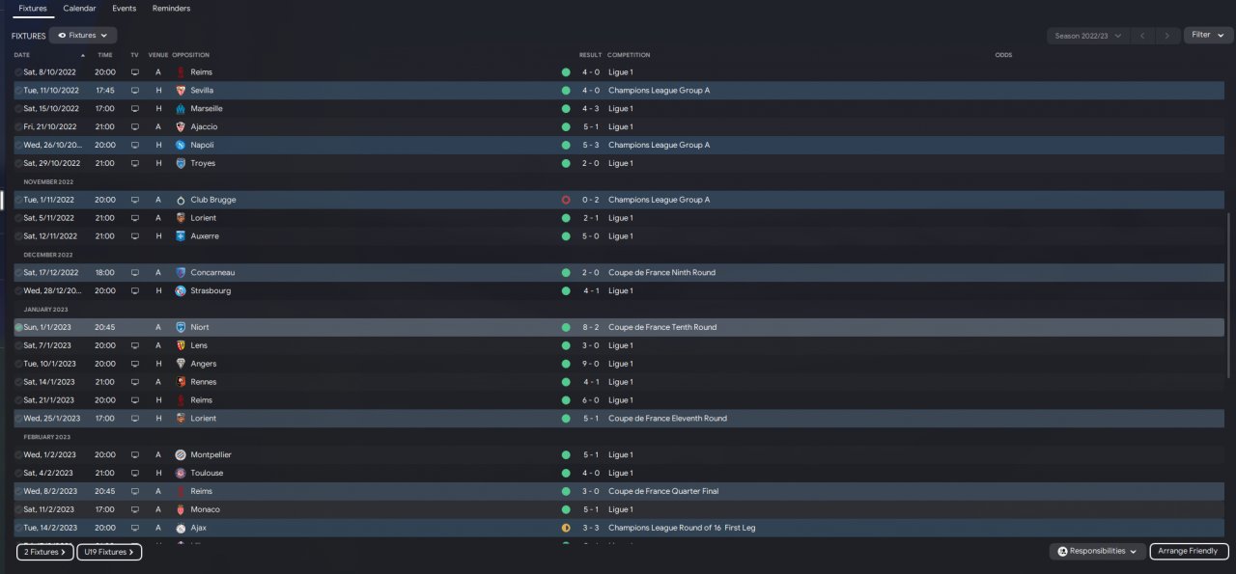1236x574 pixels.
Task: Go to the next season arrow
Action: [x=1168, y=36]
